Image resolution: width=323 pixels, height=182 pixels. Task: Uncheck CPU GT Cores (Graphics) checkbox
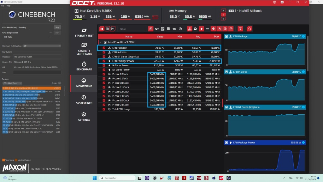coord(104,57)
